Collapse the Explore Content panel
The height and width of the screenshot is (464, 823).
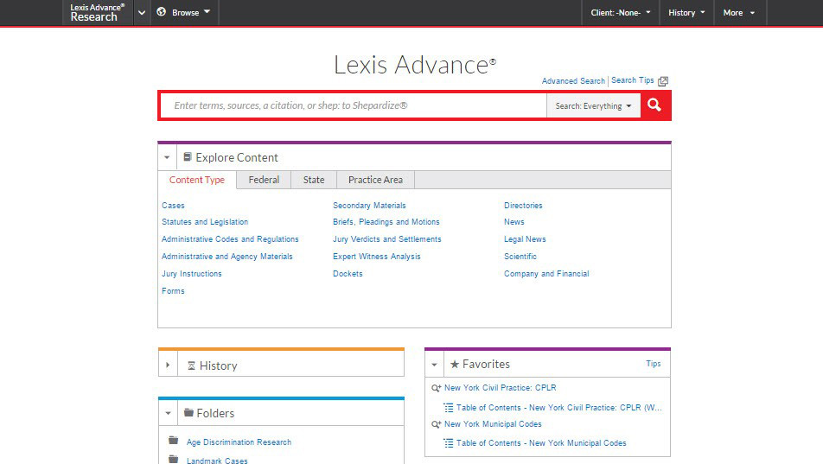(167, 157)
